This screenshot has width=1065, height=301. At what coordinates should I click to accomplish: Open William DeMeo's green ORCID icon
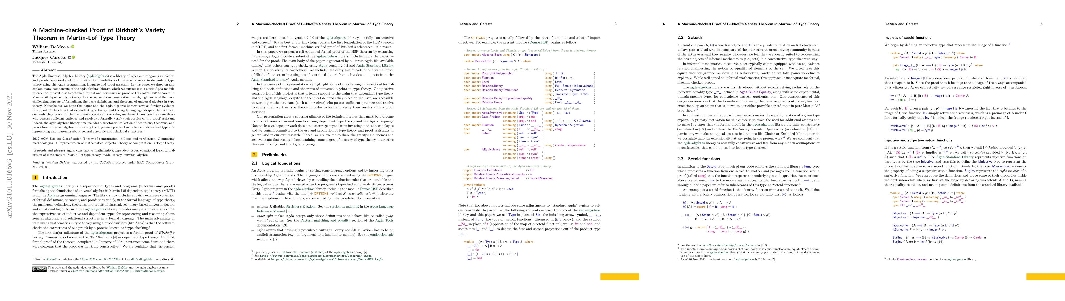73,47
